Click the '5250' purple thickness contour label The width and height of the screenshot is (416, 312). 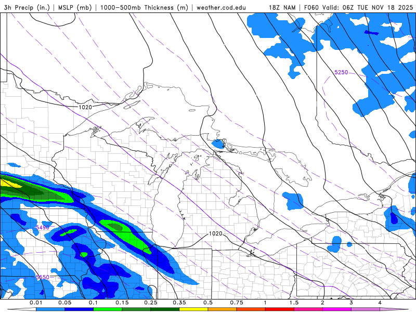341,72
